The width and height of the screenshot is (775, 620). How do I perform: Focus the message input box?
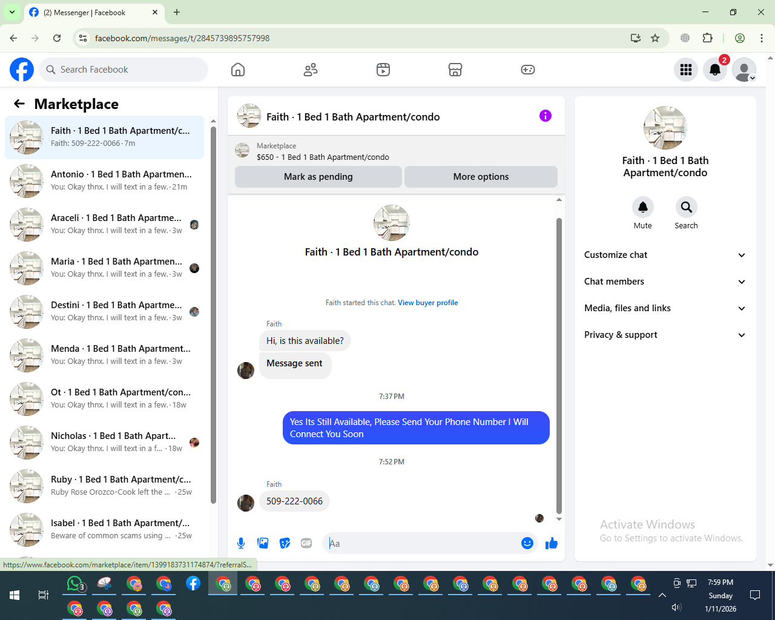pyautogui.click(x=421, y=543)
